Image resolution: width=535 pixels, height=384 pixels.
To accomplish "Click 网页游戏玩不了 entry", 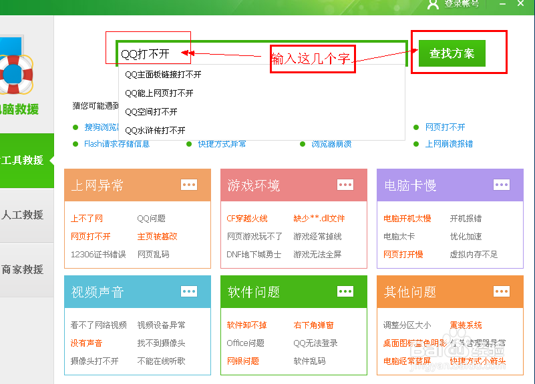I will (254, 237).
